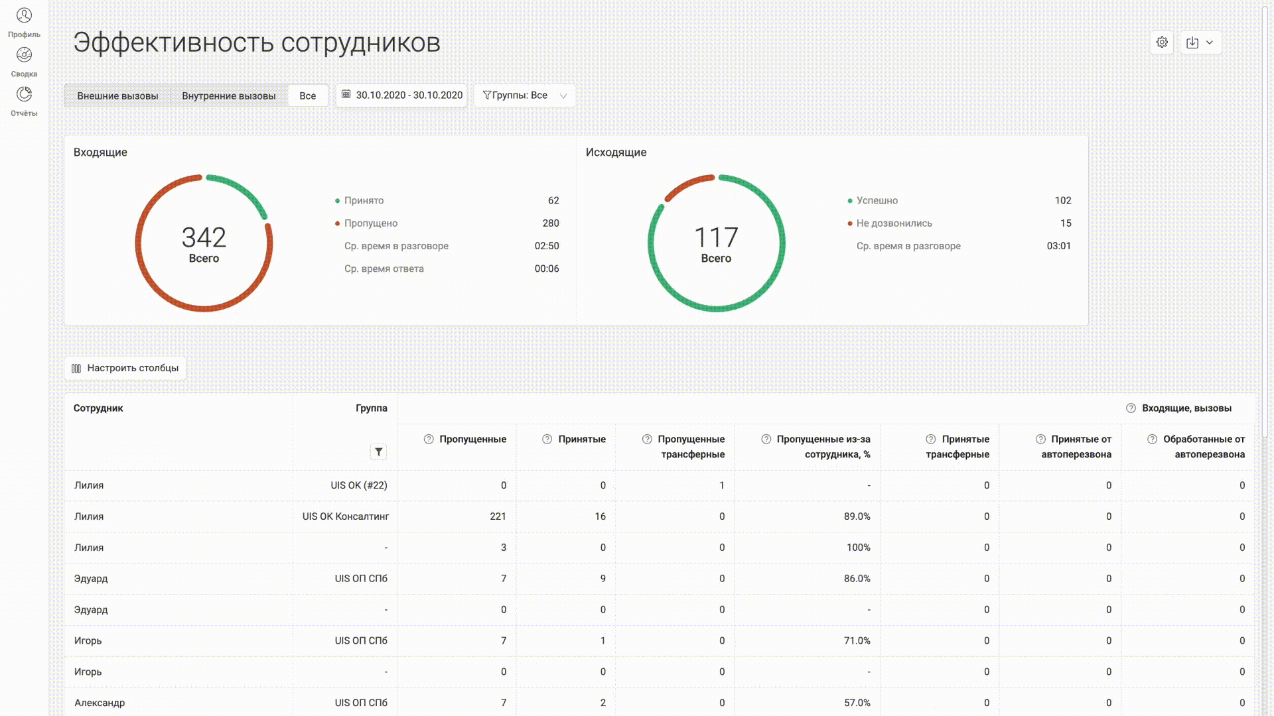Open the date range picker 30.10.2020
Screen dimensions: 1274x716
point(401,95)
